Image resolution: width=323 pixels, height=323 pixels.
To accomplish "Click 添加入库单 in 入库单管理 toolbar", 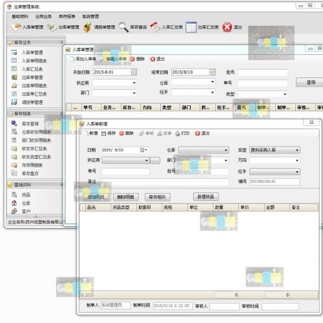I will (83, 59).
